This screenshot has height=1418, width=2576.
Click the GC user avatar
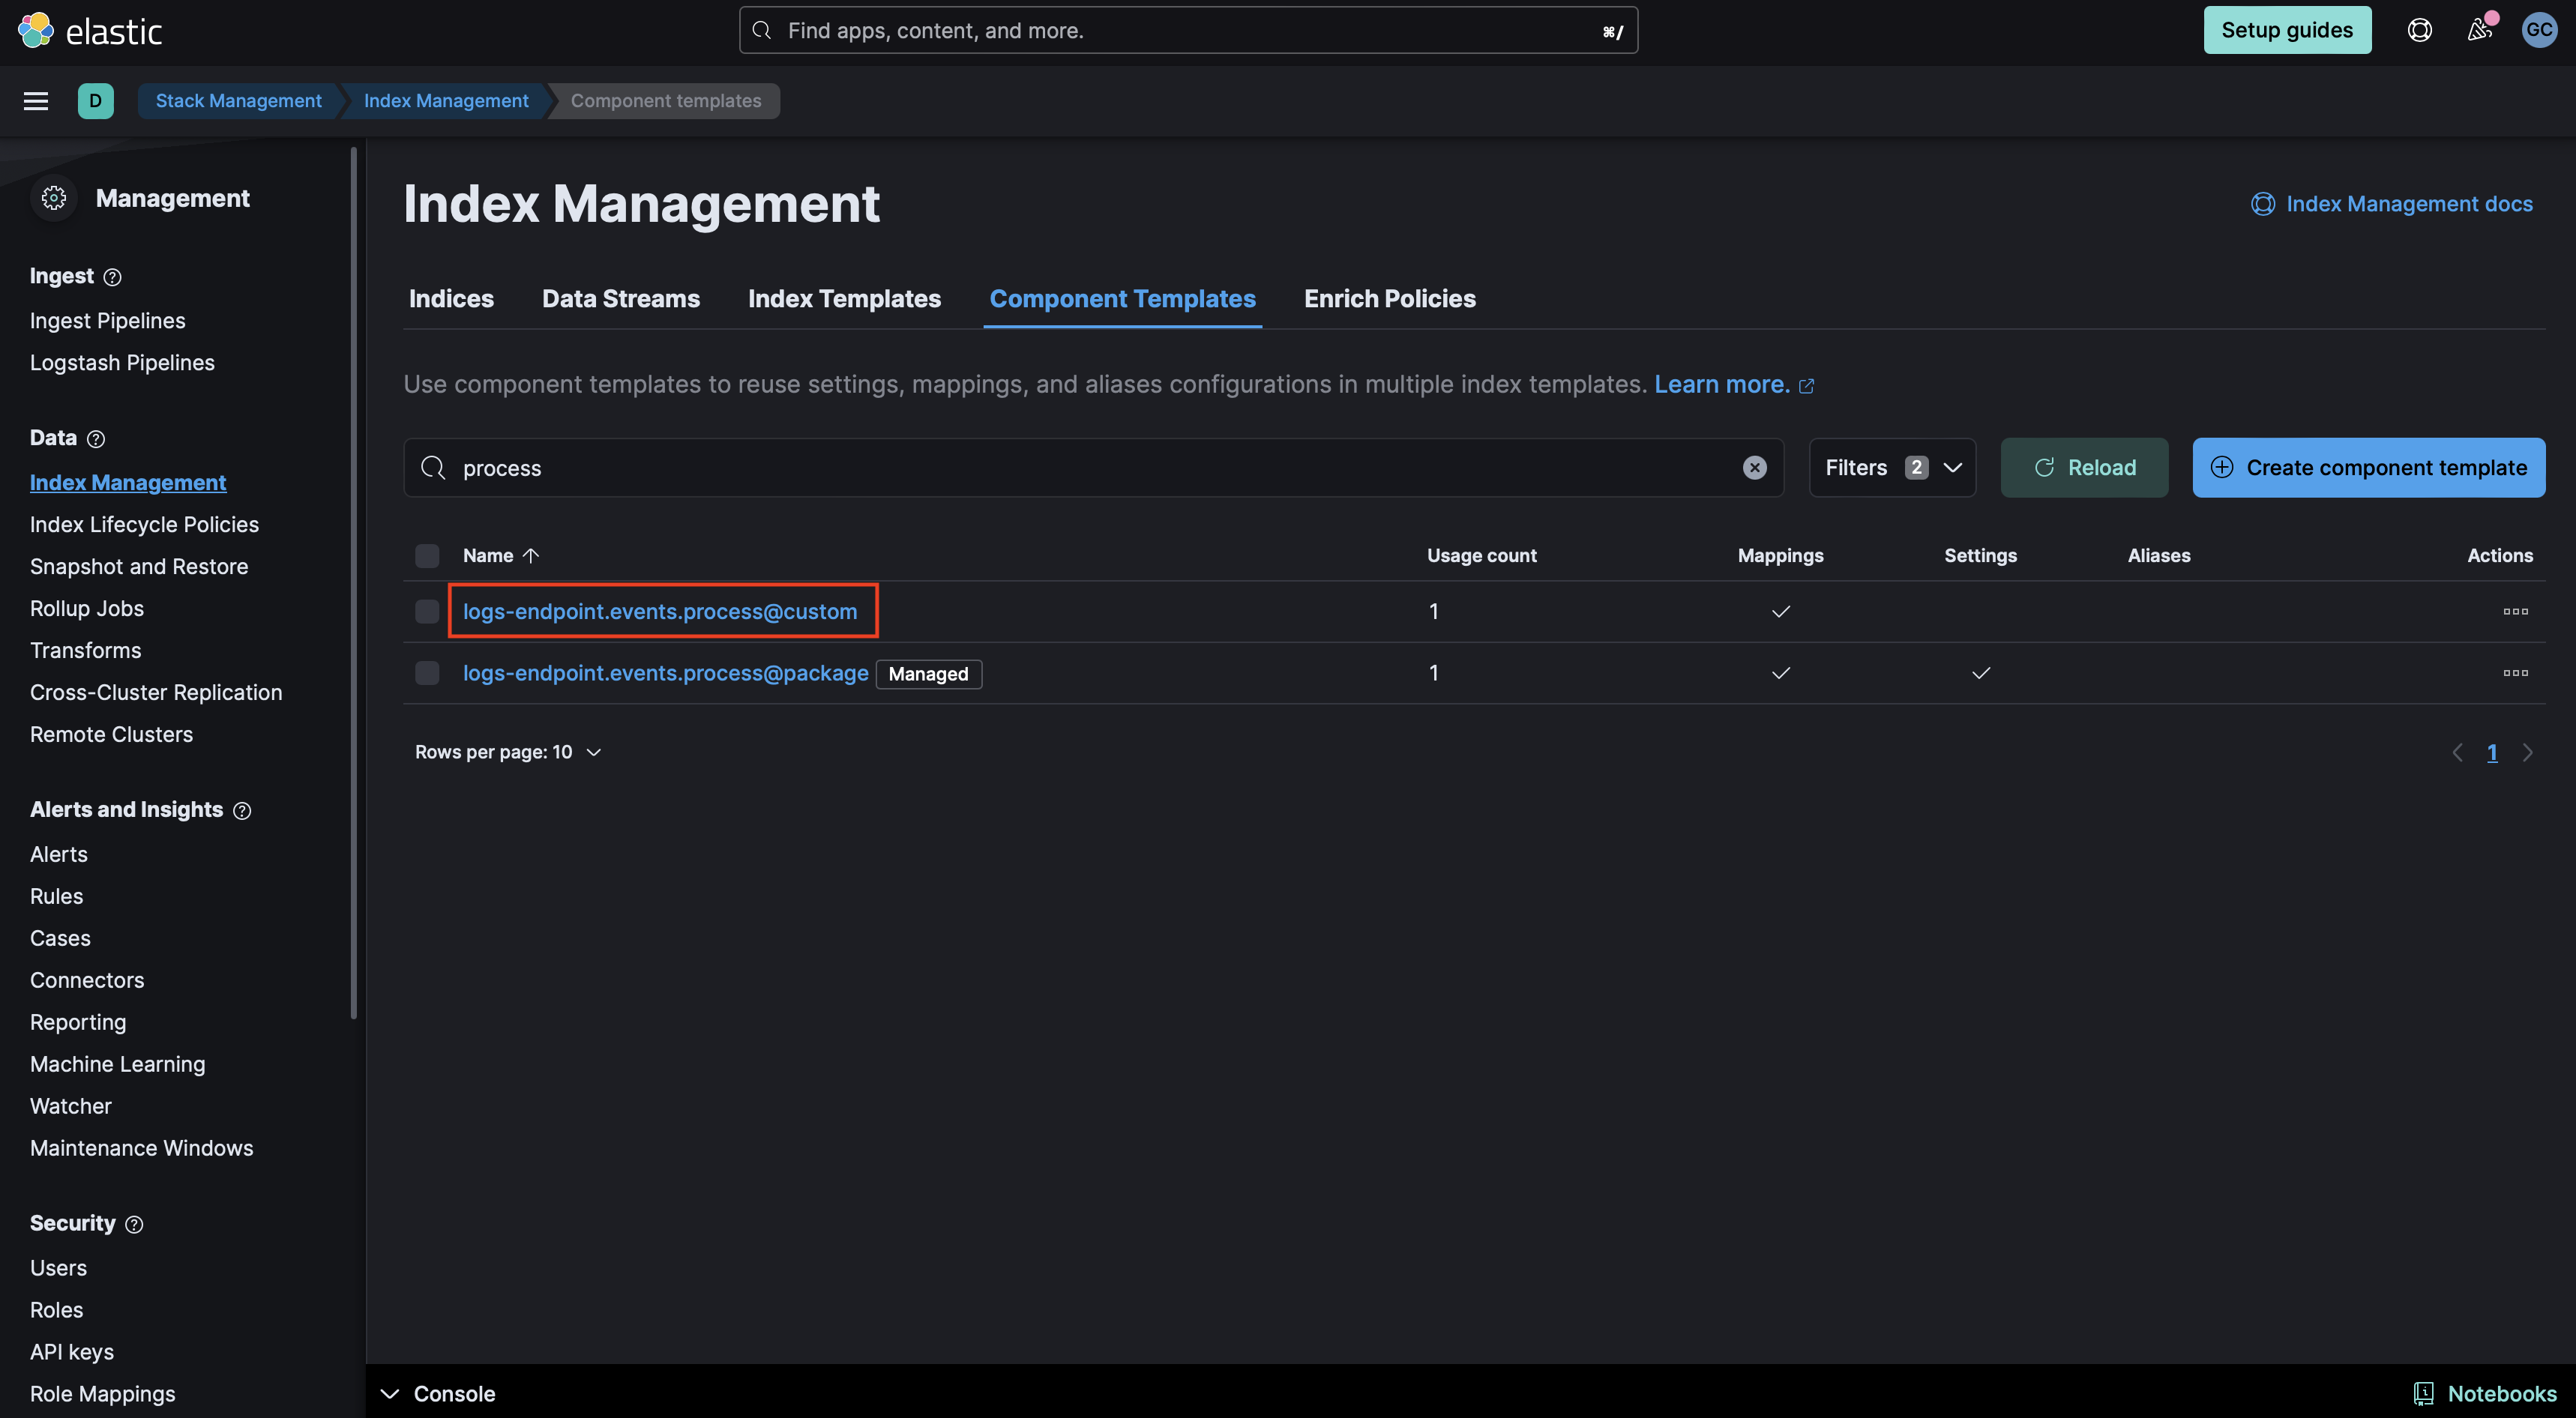(x=2540, y=30)
